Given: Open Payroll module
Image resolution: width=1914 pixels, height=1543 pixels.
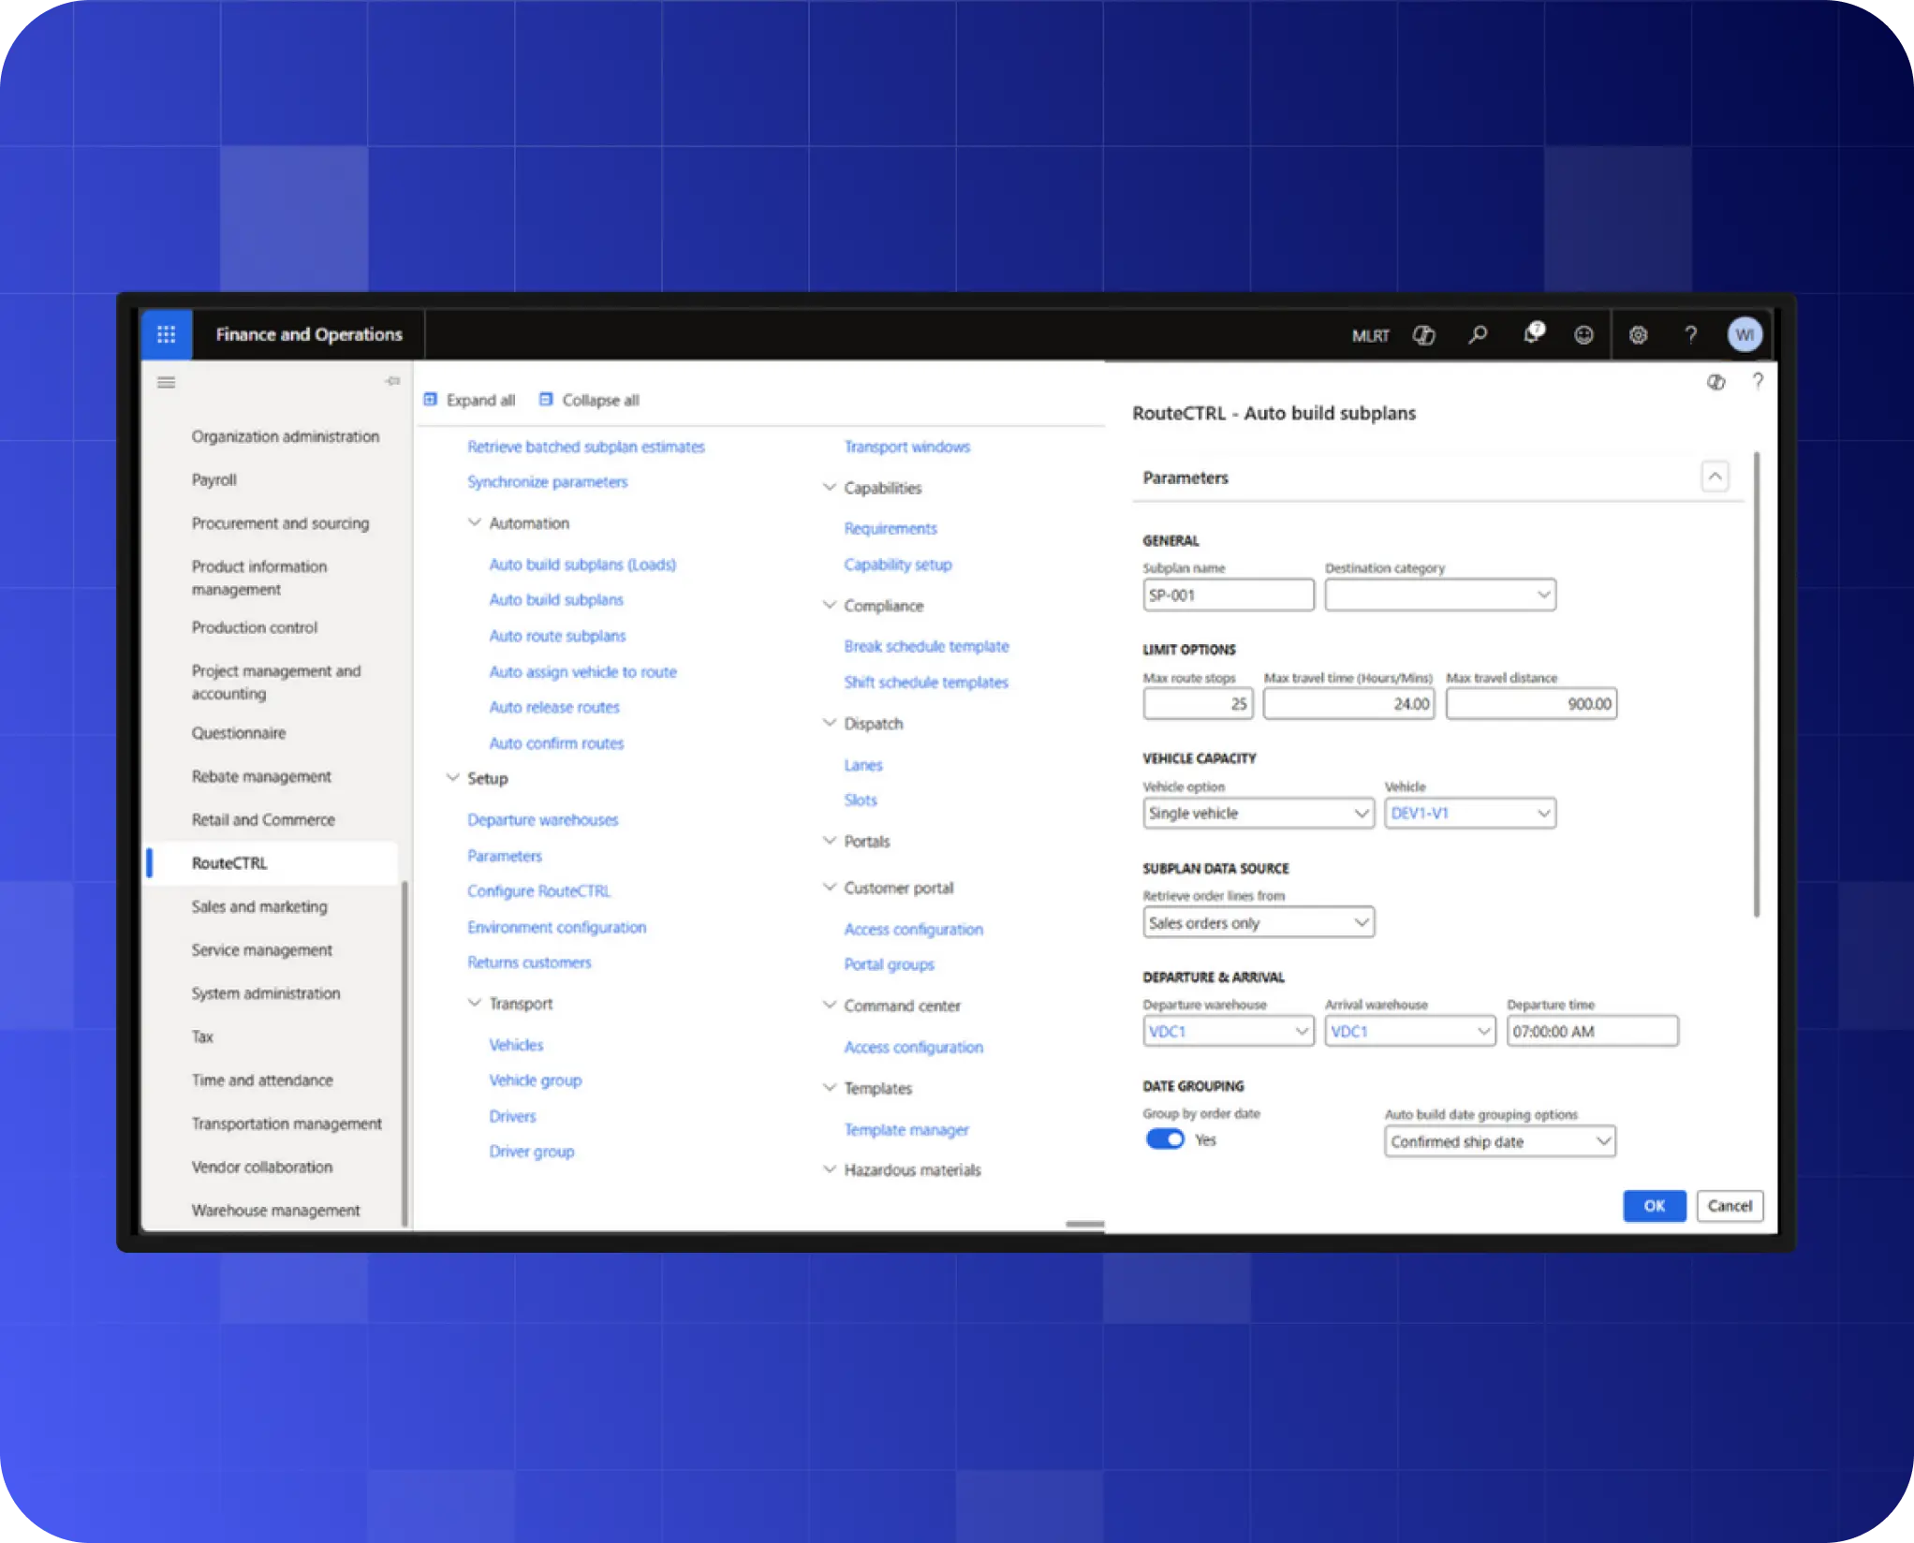Looking at the screenshot, I should click(213, 479).
